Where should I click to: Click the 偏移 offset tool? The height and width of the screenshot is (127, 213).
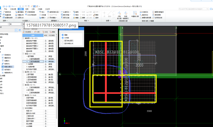pos(83,18)
